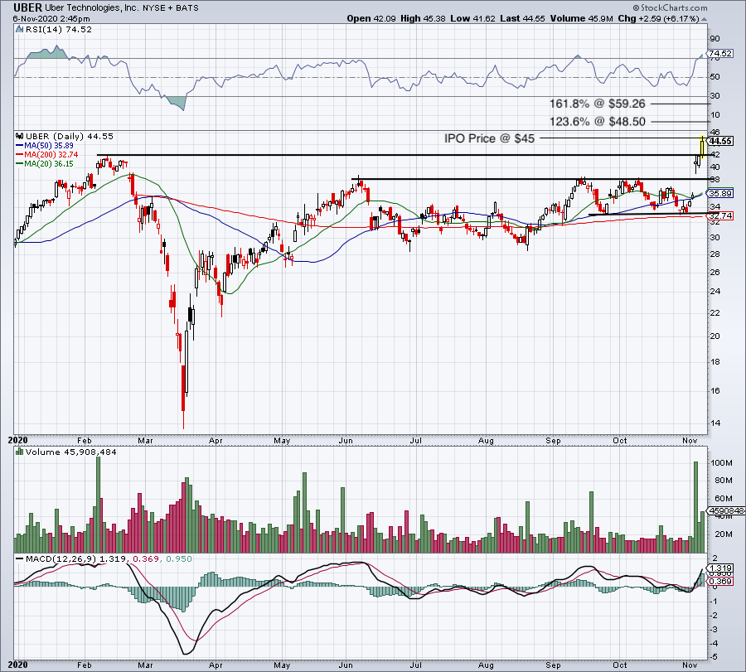Click the MA(20) 36.15 legend text
This screenshot has width=746, height=672.
pyautogui.click(x=49, y=163)
